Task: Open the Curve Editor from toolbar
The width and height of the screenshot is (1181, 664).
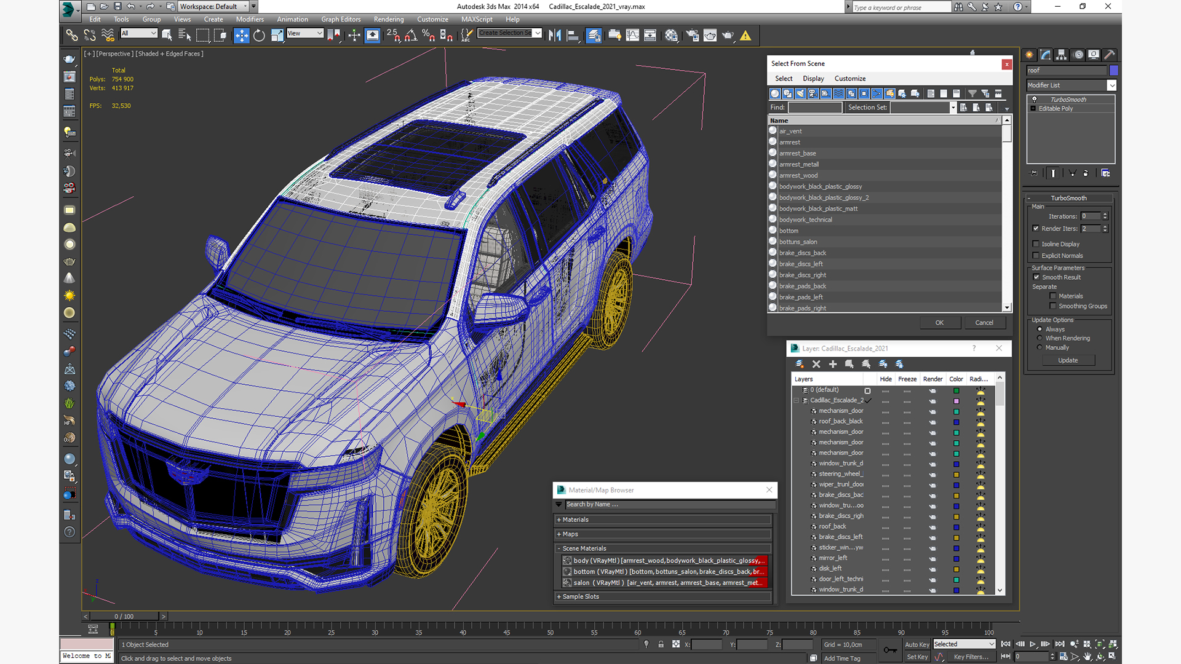Action: [632, 36]
